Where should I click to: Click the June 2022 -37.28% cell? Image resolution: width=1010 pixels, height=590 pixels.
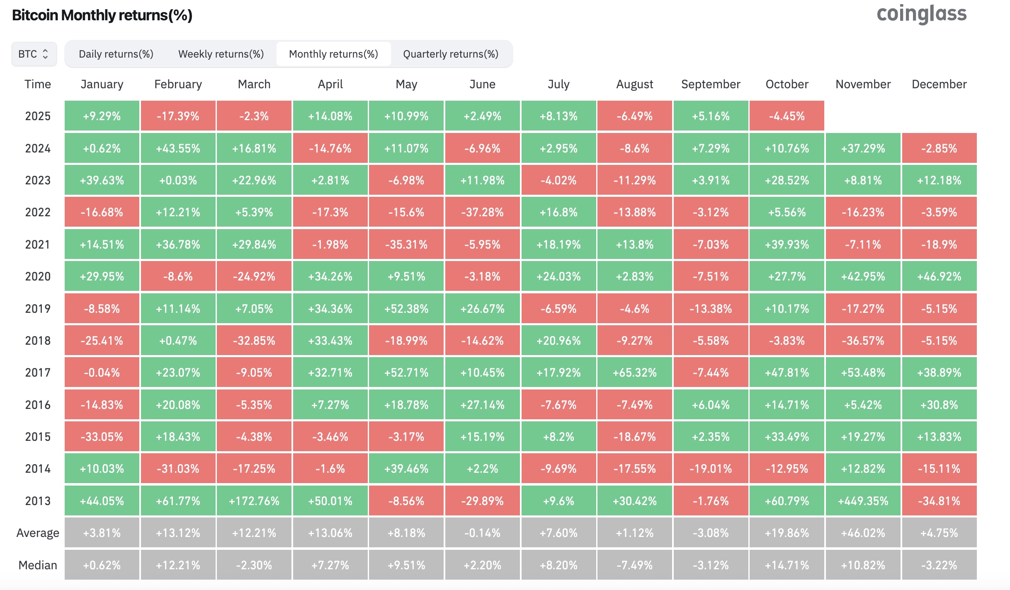[x=482, y=212]
